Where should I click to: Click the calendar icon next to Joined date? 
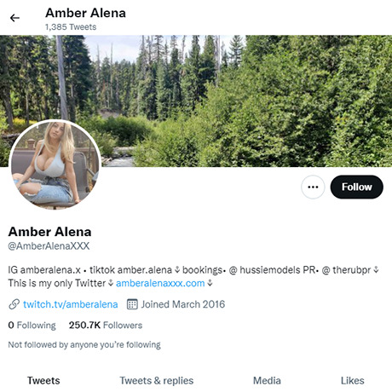[132, 304]
